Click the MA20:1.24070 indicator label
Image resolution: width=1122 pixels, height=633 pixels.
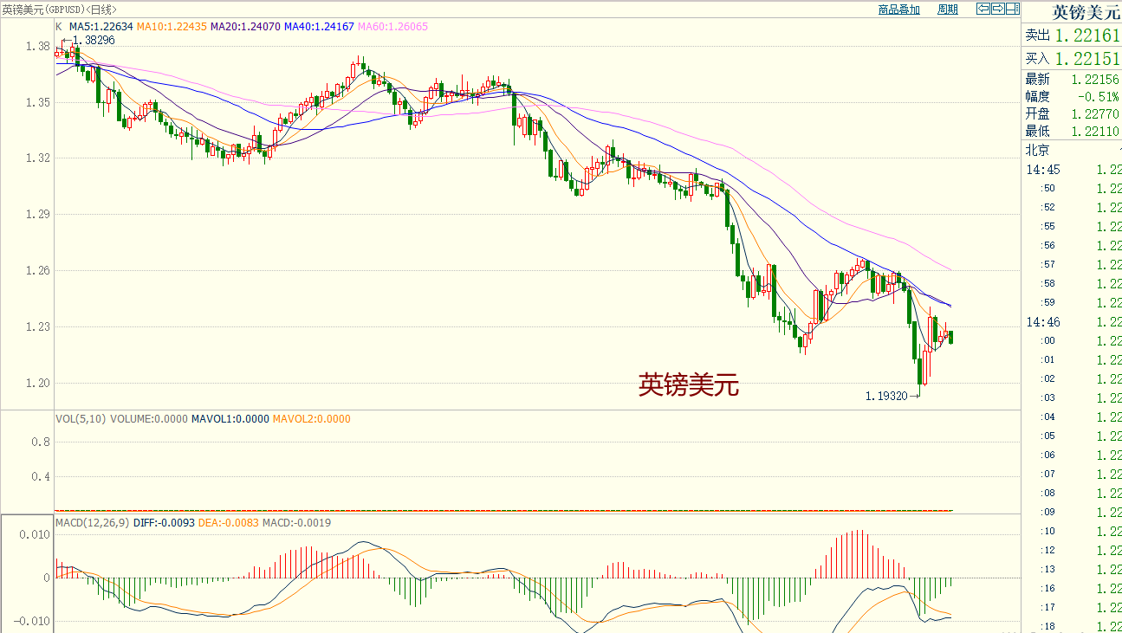tap(246, 27)
